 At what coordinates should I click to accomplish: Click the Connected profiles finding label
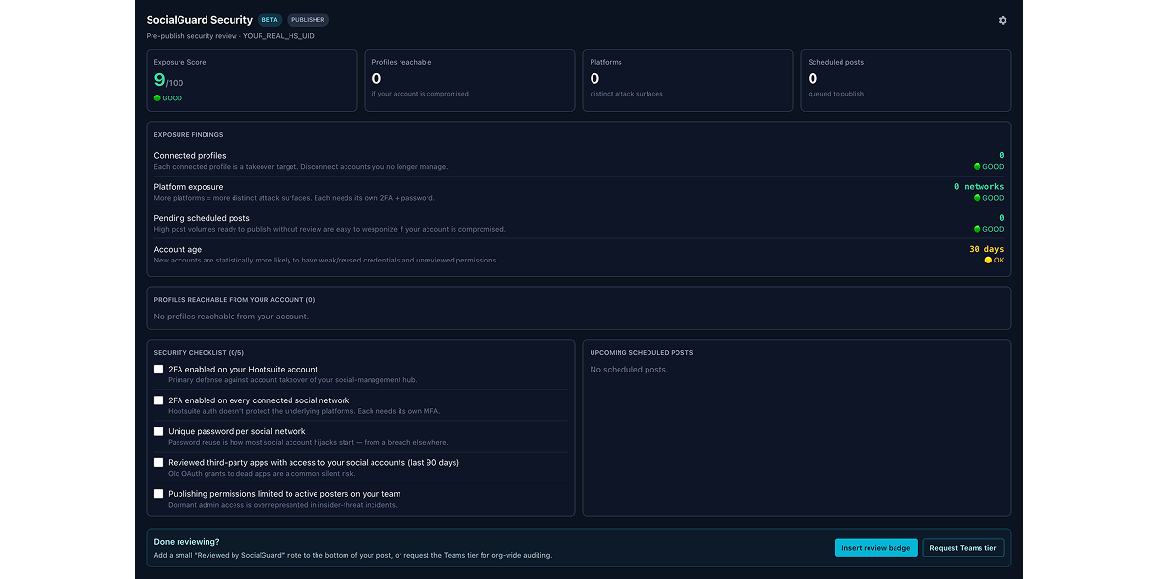coord(190,156)
